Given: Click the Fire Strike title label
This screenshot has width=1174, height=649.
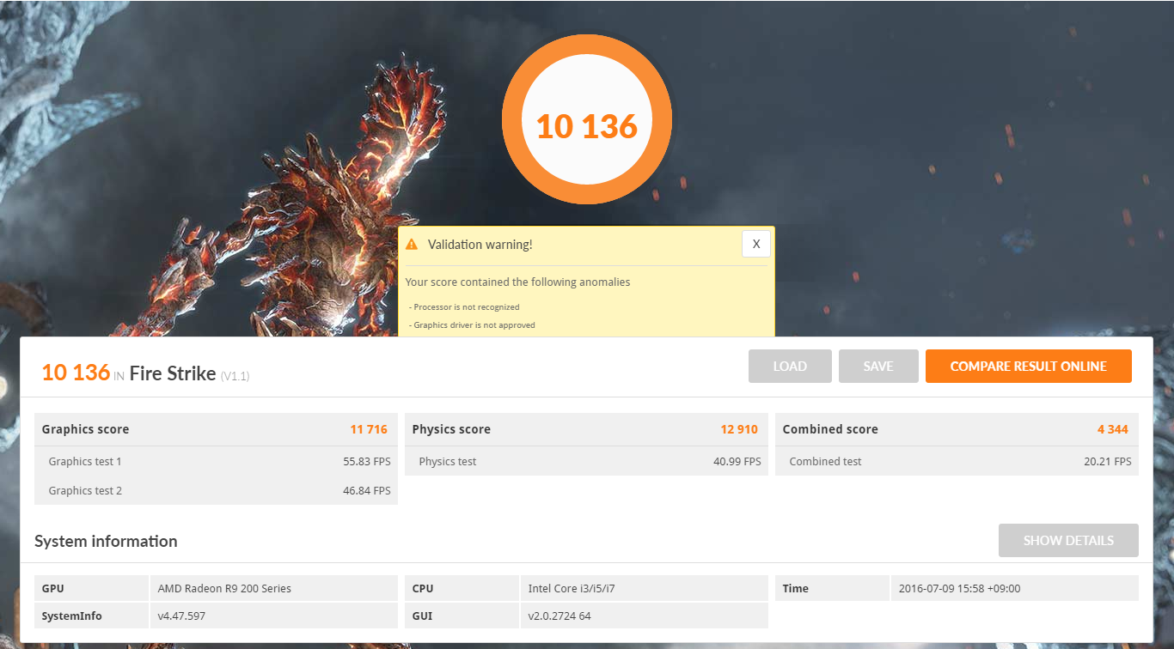Looking at the screenshot, I should click(173, 373).
